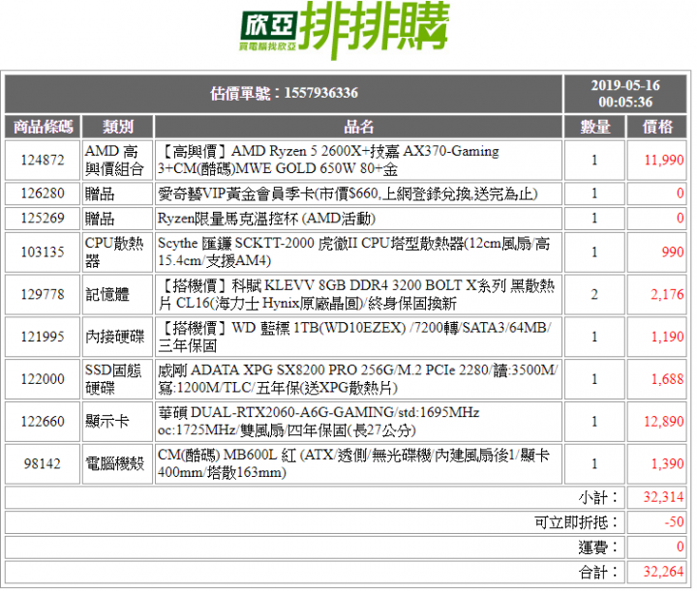Click the subtotal value 32,314

tap(663, 497)
